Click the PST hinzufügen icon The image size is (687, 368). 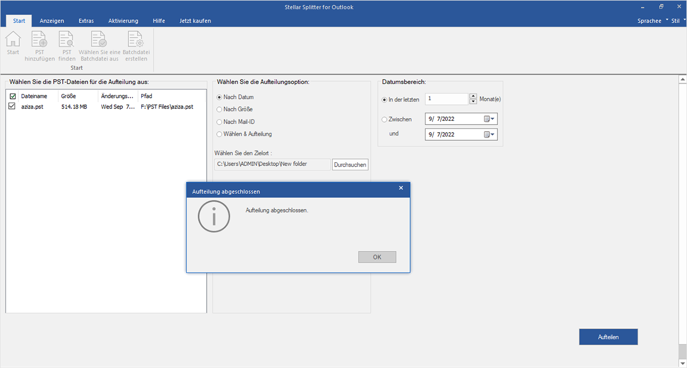coord(40,39)
